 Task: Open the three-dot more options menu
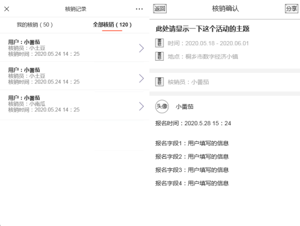pos(139,9)
